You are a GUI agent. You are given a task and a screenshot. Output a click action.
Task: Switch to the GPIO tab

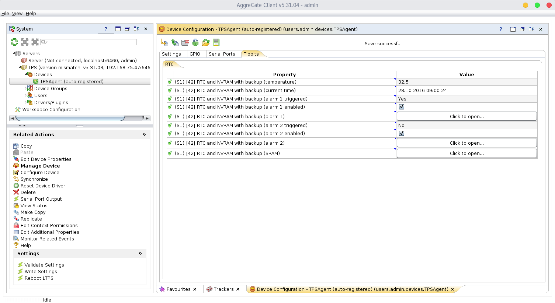(x=195, y=54)
